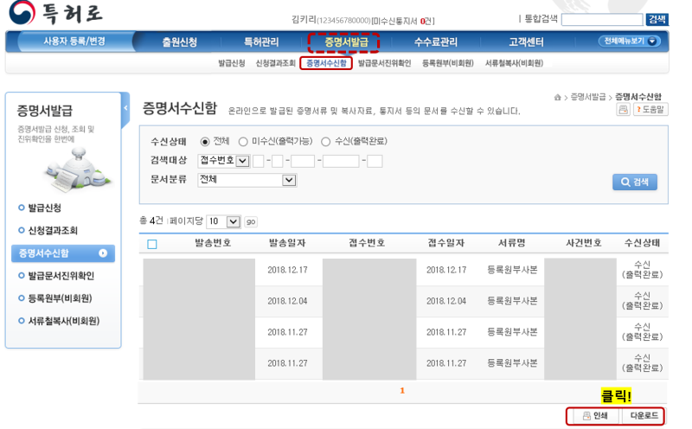Select the 수신(출력완료) radio button
The width and height of the screenshot is (692, 429).
coord(326,142)
